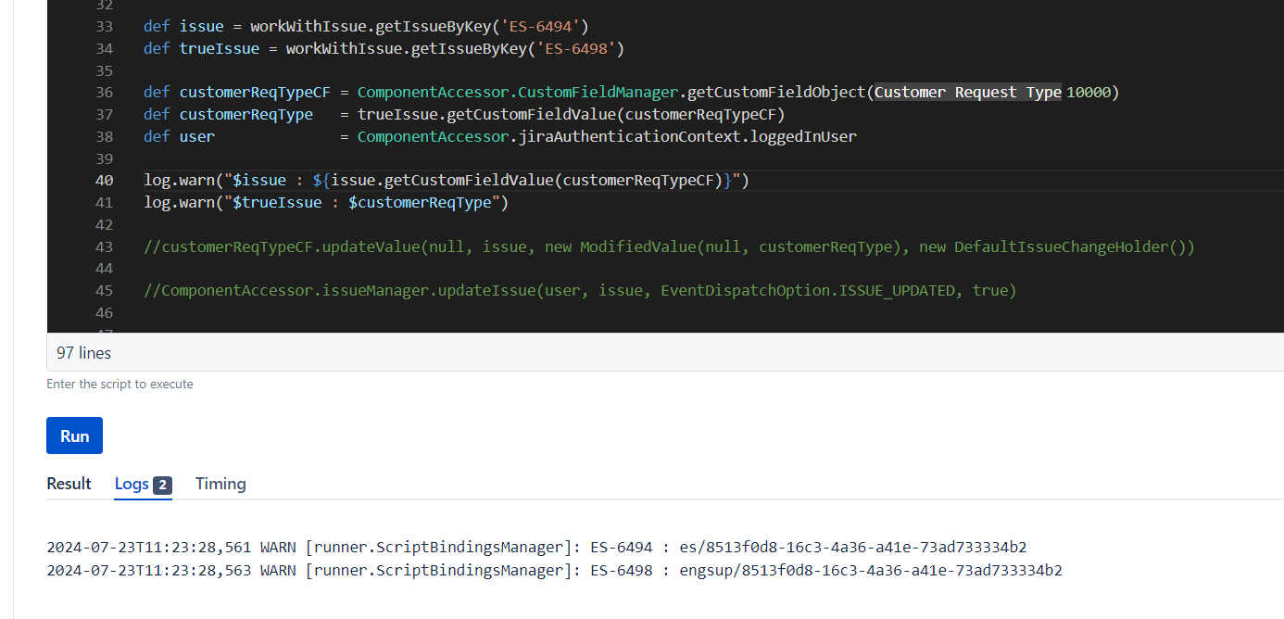This screenshot has height=619, width=1284.
Task: Switch to the Result tab
Action: click(69, 484)
